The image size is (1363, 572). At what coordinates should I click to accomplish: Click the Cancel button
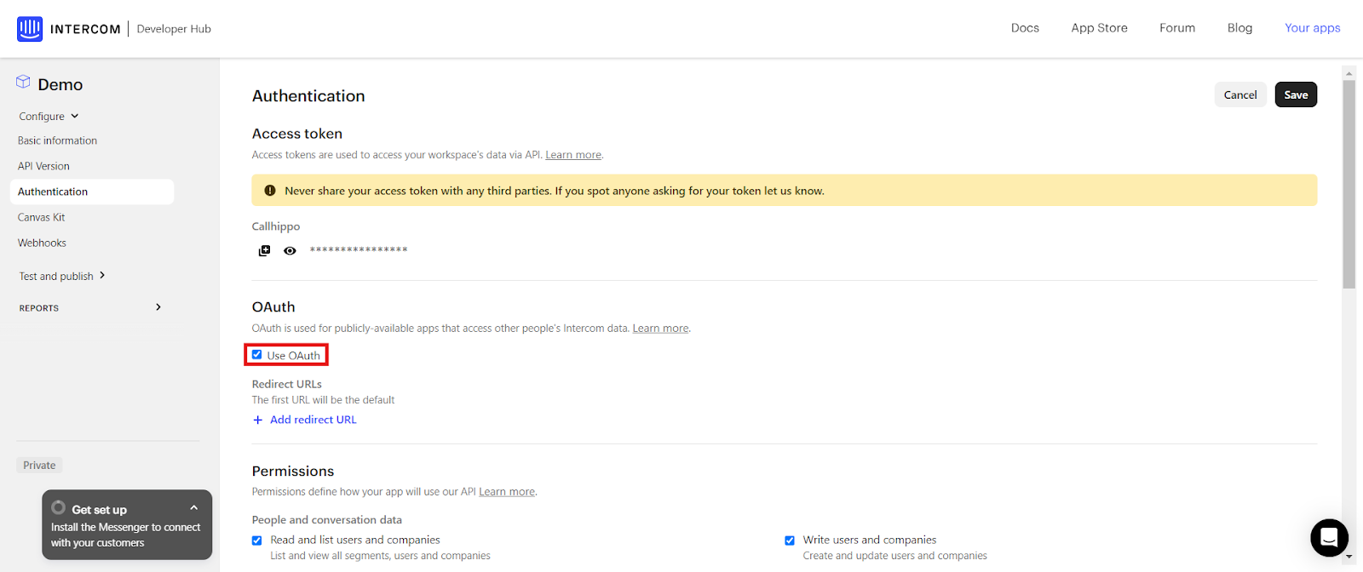1240,94
